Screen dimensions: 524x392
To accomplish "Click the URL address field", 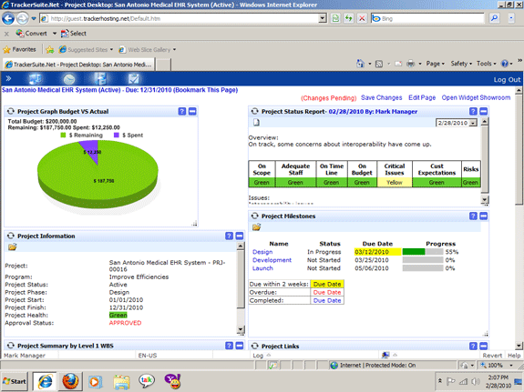I will tap(180, 18).
